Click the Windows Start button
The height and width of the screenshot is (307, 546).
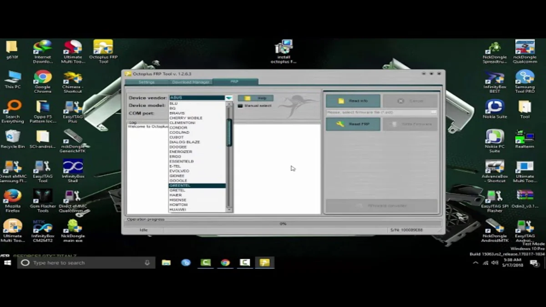tap(7, 263)
